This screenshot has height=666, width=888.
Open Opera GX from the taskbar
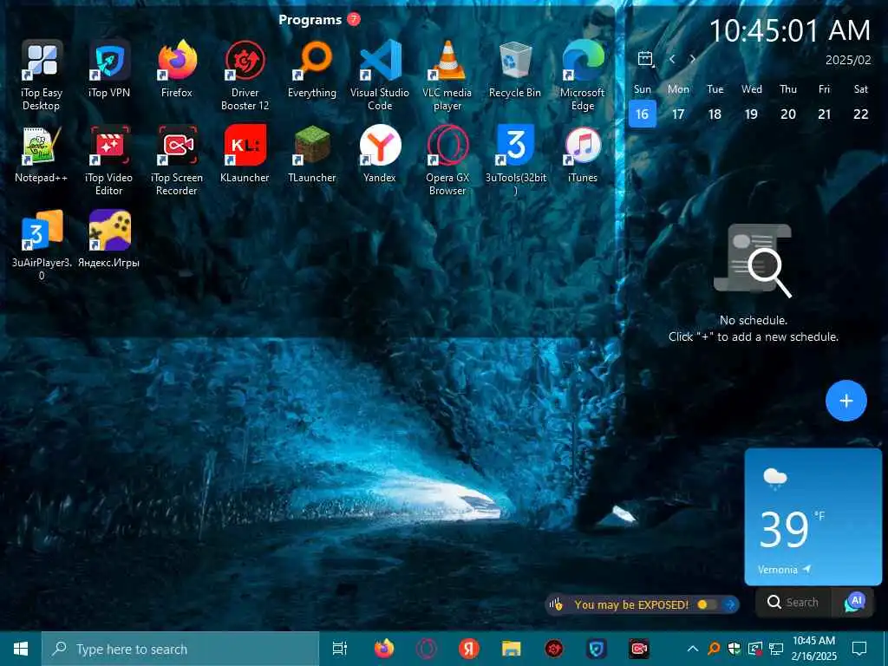pos(427,649)
